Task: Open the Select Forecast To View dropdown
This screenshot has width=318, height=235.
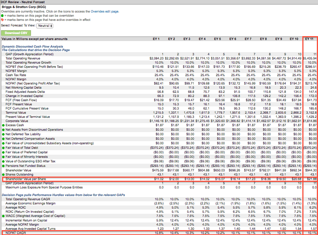Action: coord(45,26)
